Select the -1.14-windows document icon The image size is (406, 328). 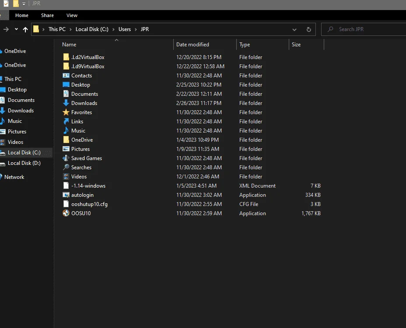pyautogui.click(x=66, y=185)
